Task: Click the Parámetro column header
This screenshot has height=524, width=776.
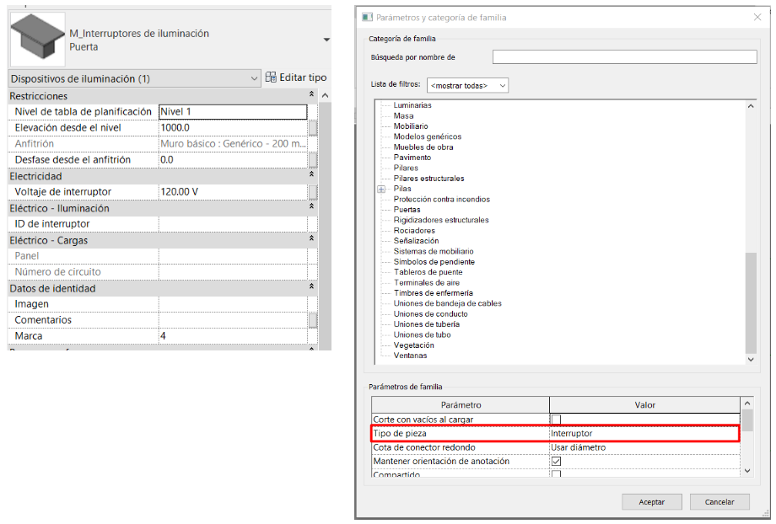Action: (x=461, y=405)
